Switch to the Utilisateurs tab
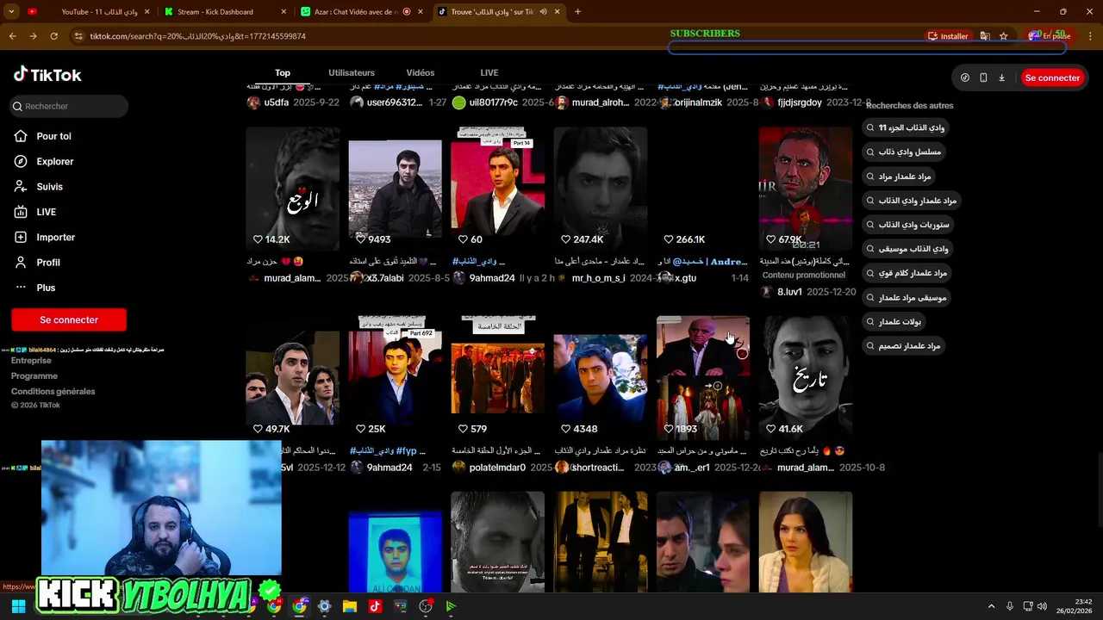1103x620 pixels. (x=352, y=72)
